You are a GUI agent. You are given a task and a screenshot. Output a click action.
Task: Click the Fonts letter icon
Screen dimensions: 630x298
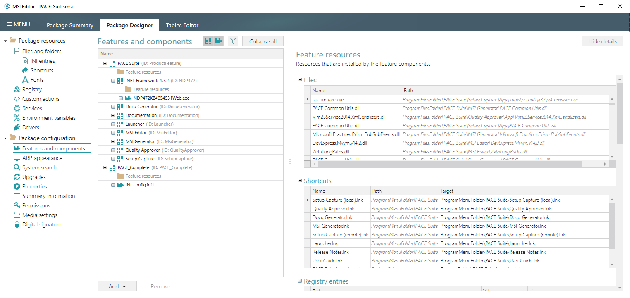25,80
